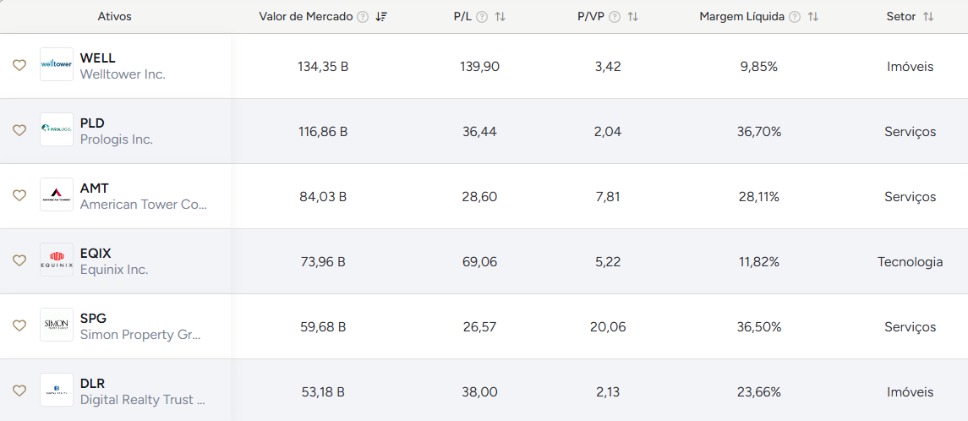Click the Prologis logo icon

click(57, 130)
